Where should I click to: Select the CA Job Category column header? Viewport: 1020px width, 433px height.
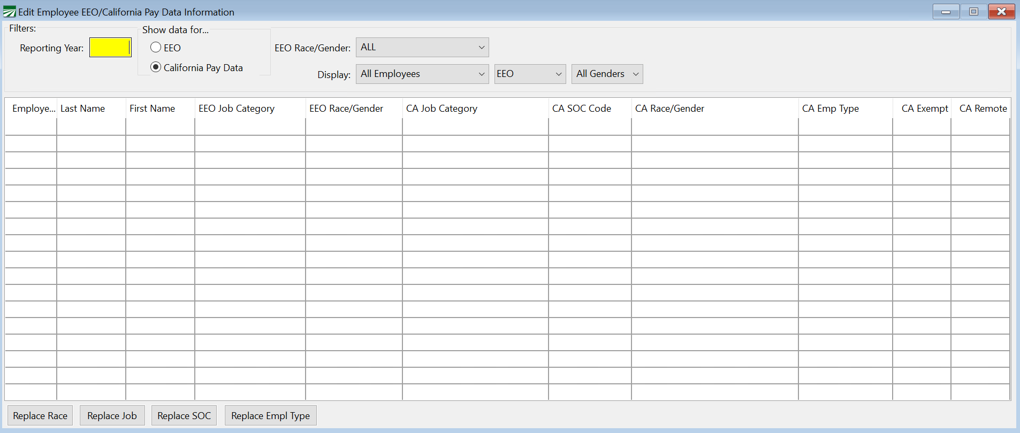(x=442, y=109)
